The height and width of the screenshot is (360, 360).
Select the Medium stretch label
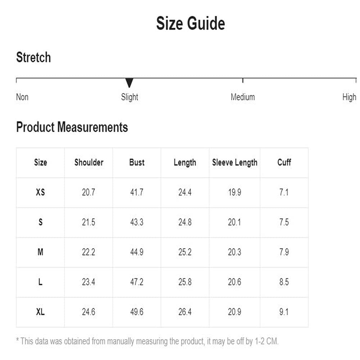click(243, 97)
